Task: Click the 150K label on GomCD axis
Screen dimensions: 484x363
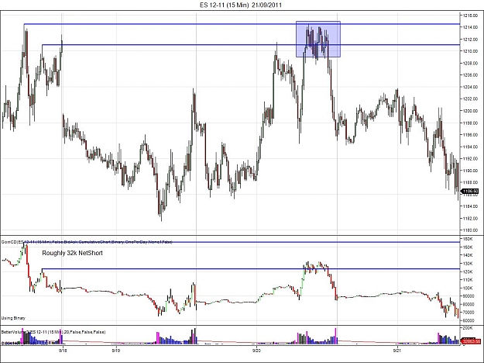Action: point(468,247)
